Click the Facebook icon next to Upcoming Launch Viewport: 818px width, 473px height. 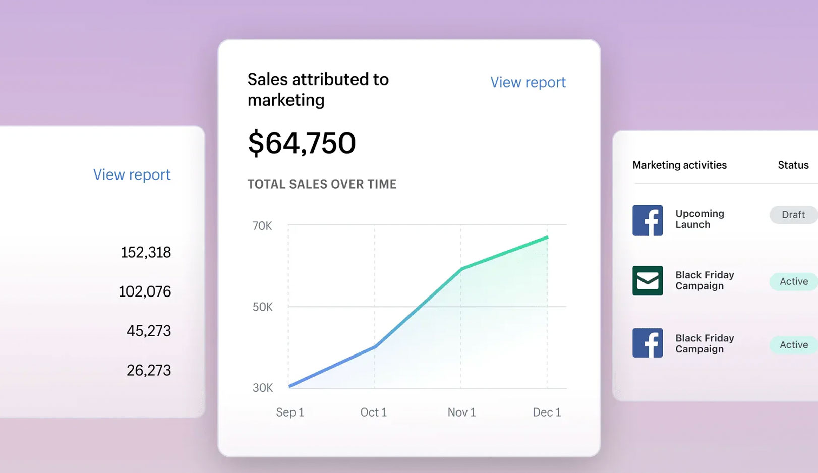click(x=647, y=220)
